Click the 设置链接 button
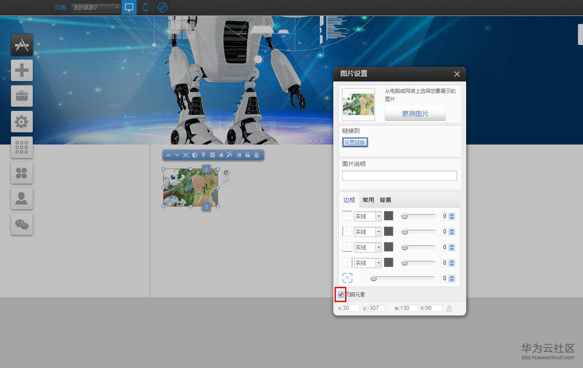The height and width of the screenshot is (368, 583). coord(355,142)
